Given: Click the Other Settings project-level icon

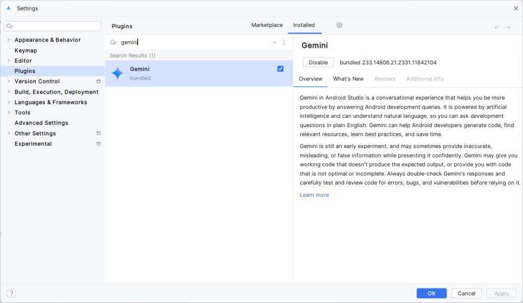Looking at the screenshot, I should click(x=99, y=133).
